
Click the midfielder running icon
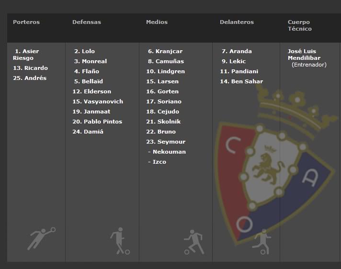pyautogui.click(x=194, y=242)
